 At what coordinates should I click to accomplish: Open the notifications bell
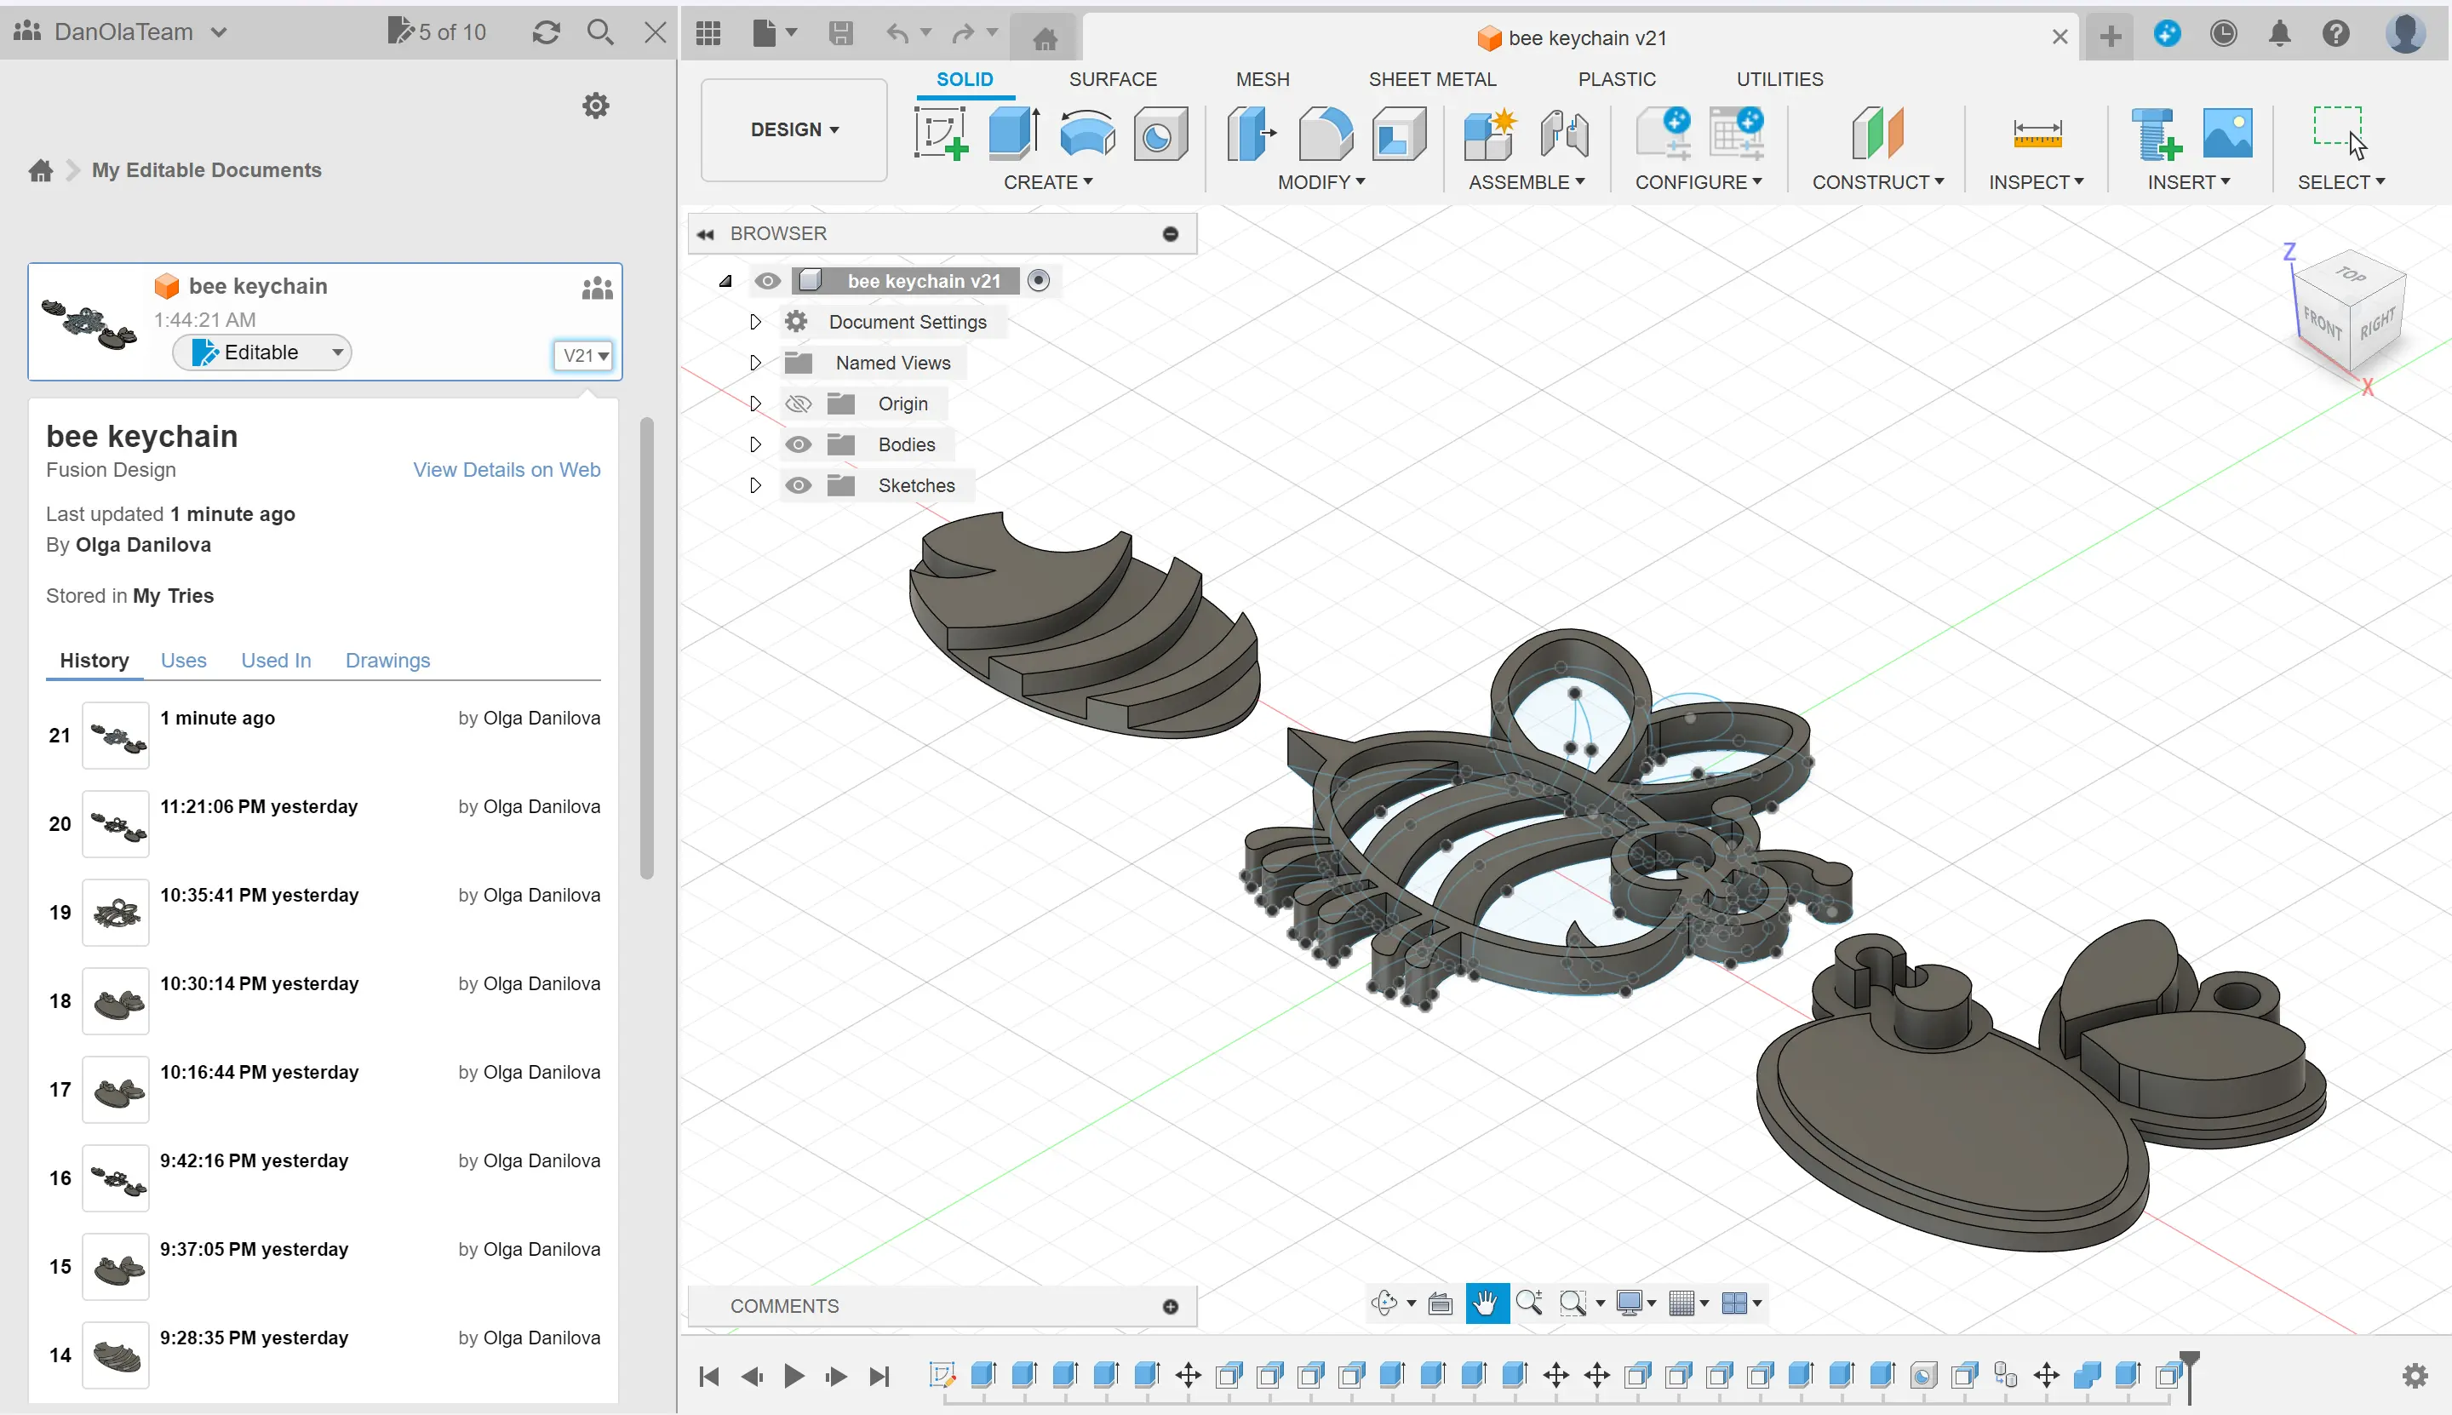(2280, 34)
